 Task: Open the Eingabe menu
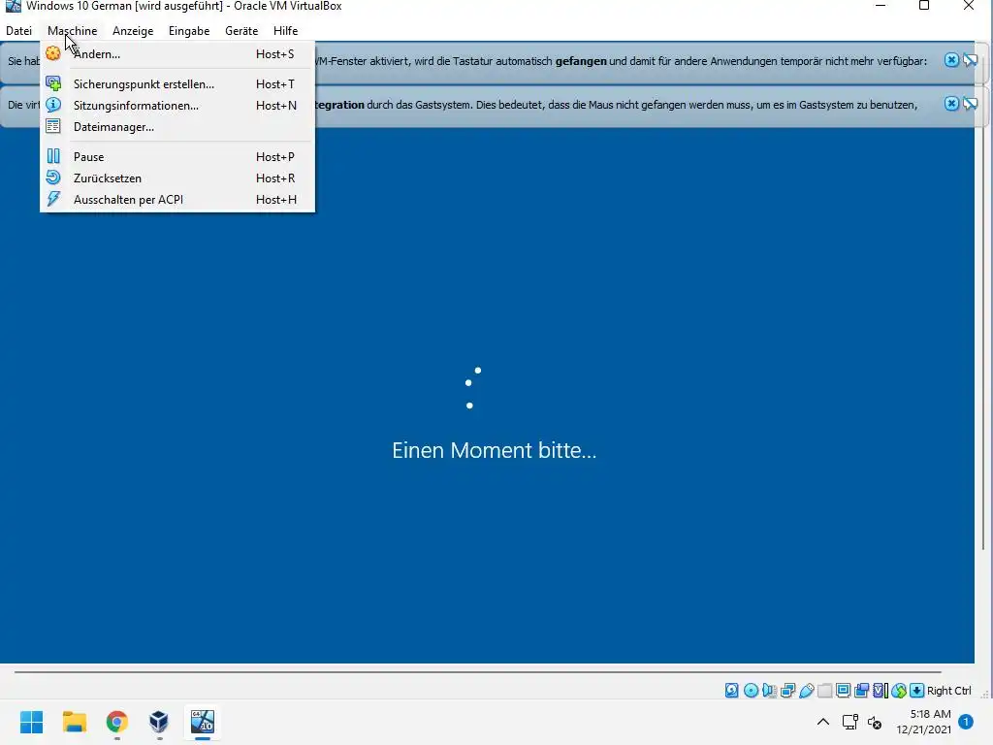coord(189,30)
